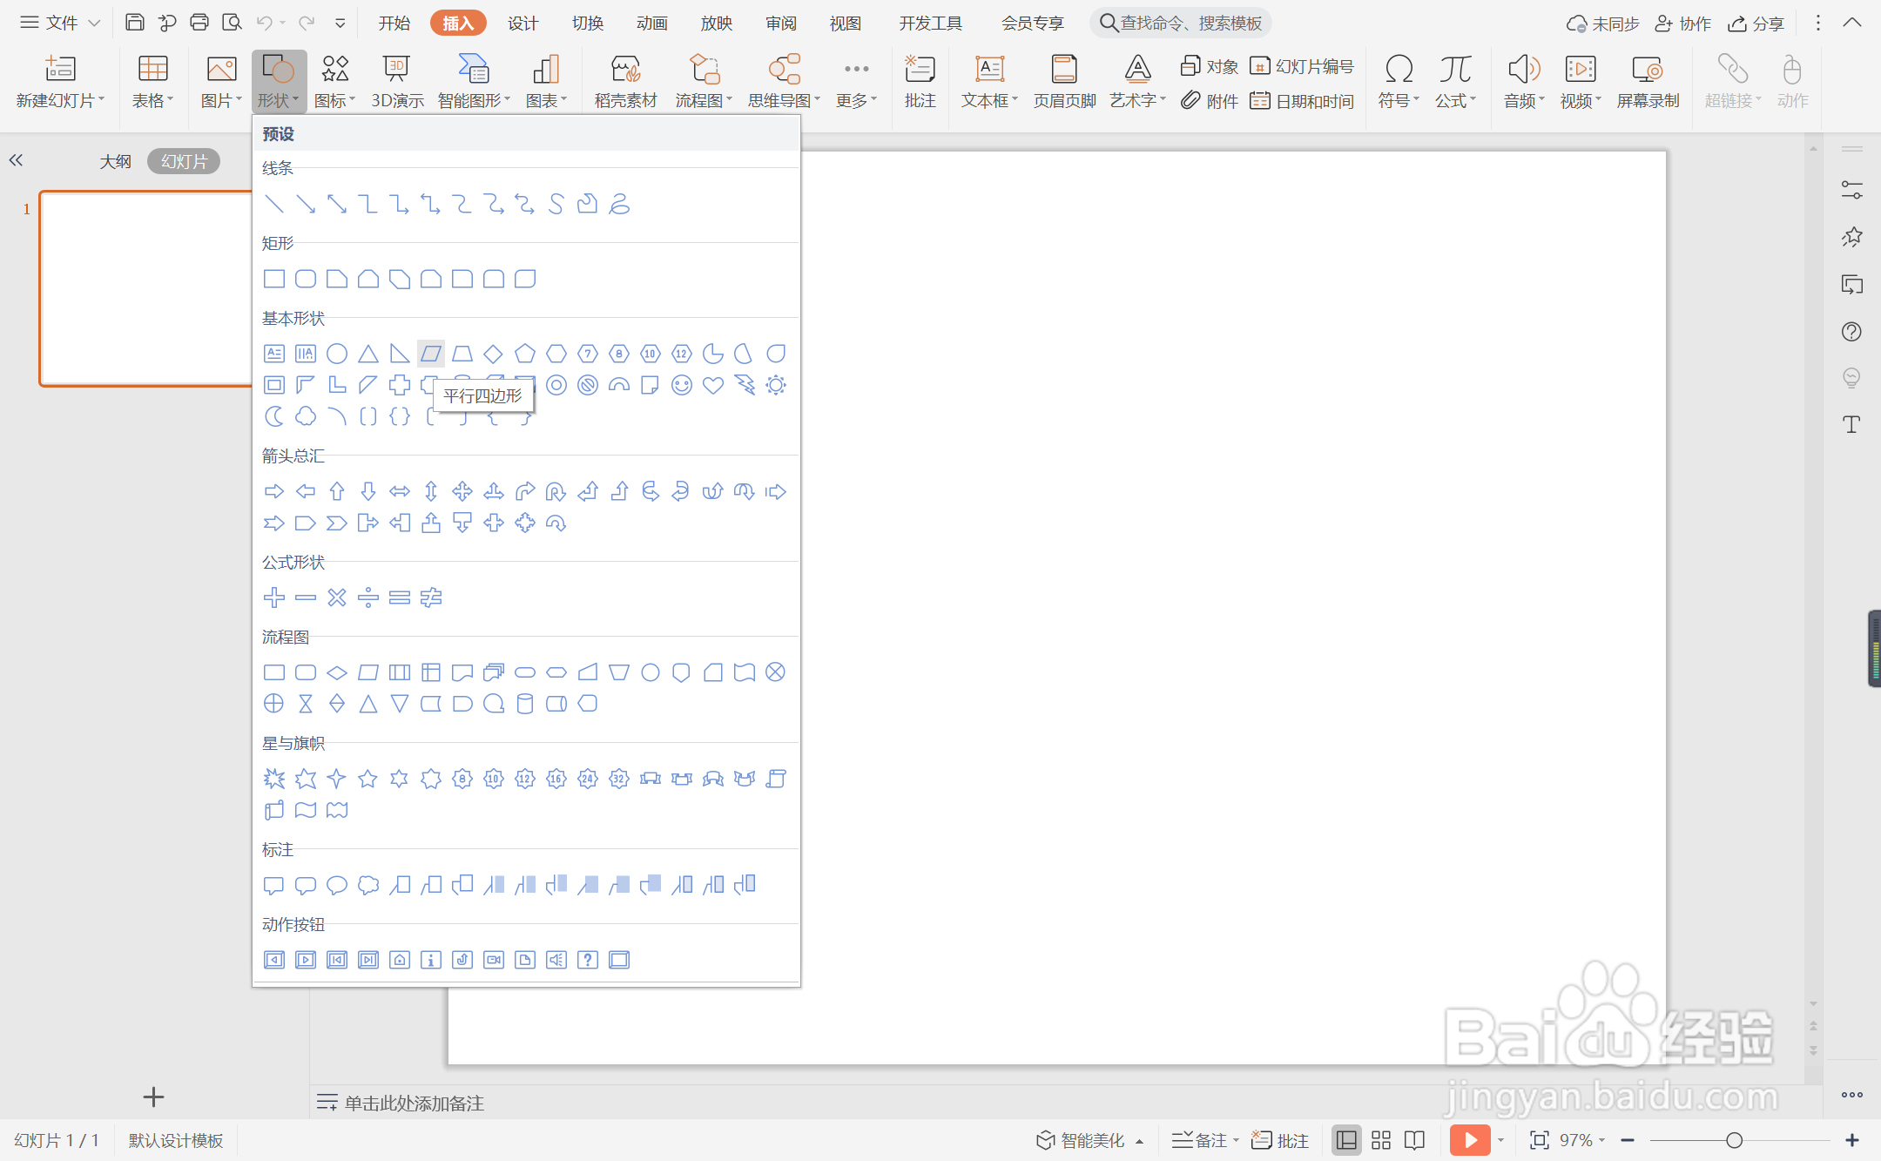Select the cloud callout shape
Image resolution: width=1881 pixels, height=1161 pixels.
point(368,885)
